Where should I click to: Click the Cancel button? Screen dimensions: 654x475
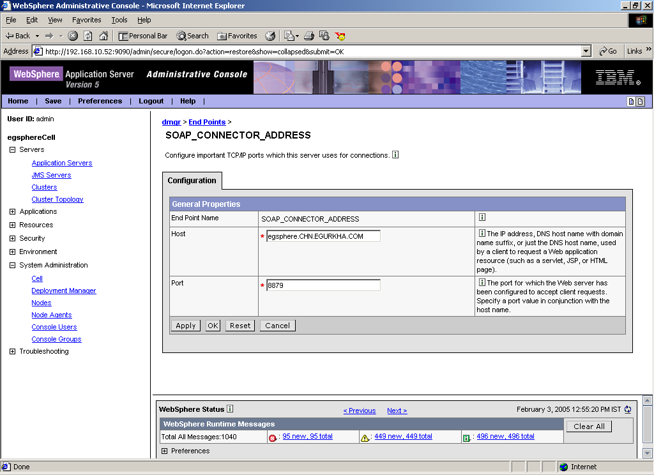click(x=277, y=326)
